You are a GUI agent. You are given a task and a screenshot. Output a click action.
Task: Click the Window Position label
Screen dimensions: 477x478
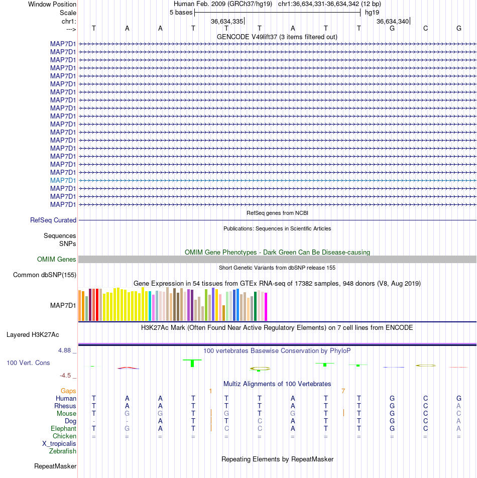[52, 4]
